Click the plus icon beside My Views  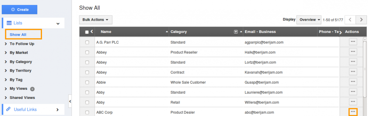(x=33, y=89)
